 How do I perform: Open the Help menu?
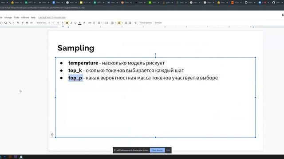33,18
